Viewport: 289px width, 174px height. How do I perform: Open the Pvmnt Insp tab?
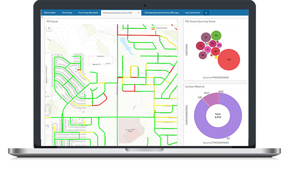pos(68,13)
